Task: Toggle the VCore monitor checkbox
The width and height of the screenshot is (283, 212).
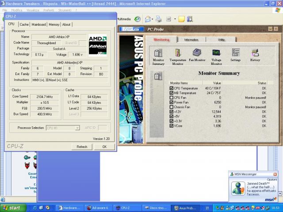Action: [172, 126]
